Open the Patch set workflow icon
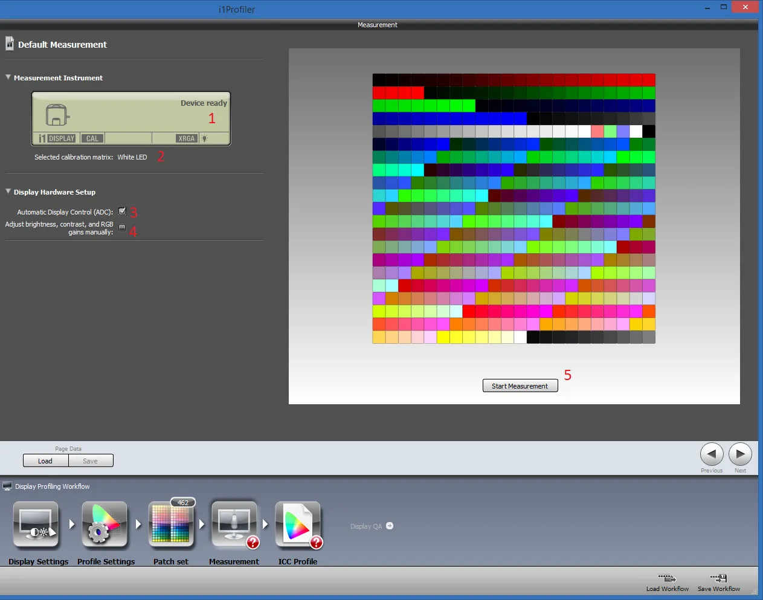Viewport: 763px width, 600px height. tap(172, 526)
